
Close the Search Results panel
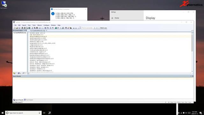(193, 76)
